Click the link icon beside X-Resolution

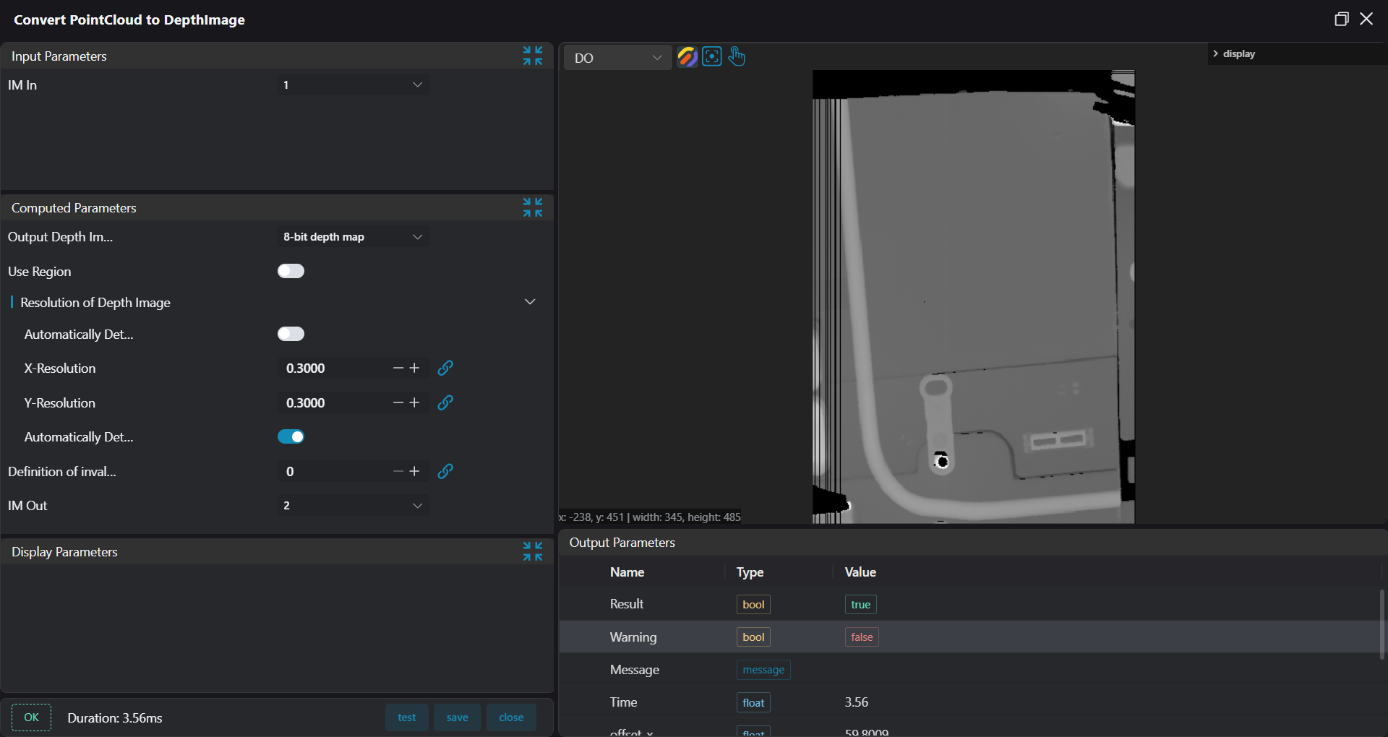click(445, 368)
